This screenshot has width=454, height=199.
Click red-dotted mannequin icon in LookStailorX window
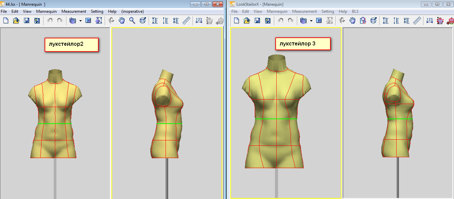[440, 21]
